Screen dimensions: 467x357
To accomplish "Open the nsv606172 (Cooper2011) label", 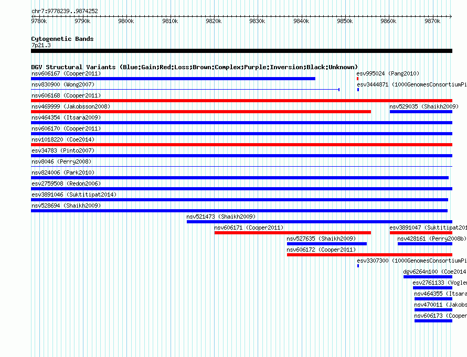I will point(321,250).
